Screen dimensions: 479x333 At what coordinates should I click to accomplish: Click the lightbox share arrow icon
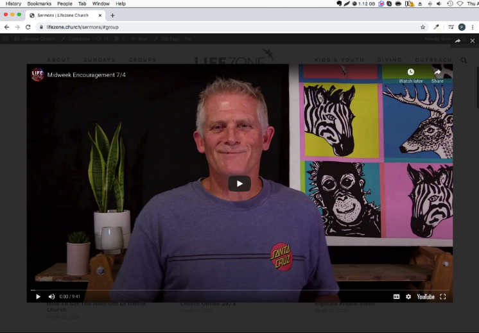point(458,40)
